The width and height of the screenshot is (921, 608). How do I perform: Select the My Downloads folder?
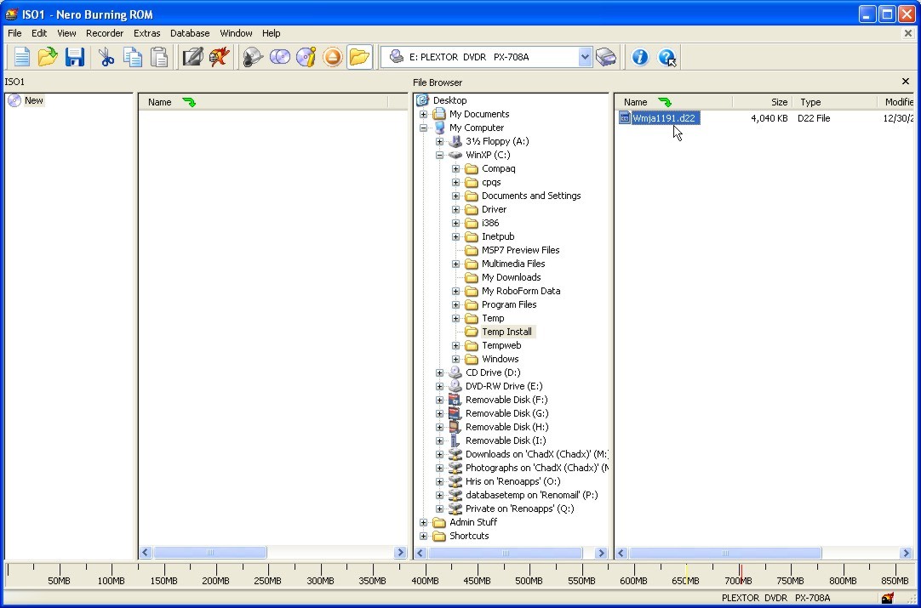[511, 277]
